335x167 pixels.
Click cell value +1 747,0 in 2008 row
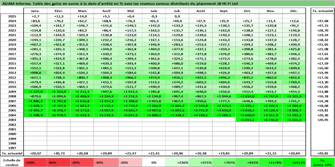(271, 96)
